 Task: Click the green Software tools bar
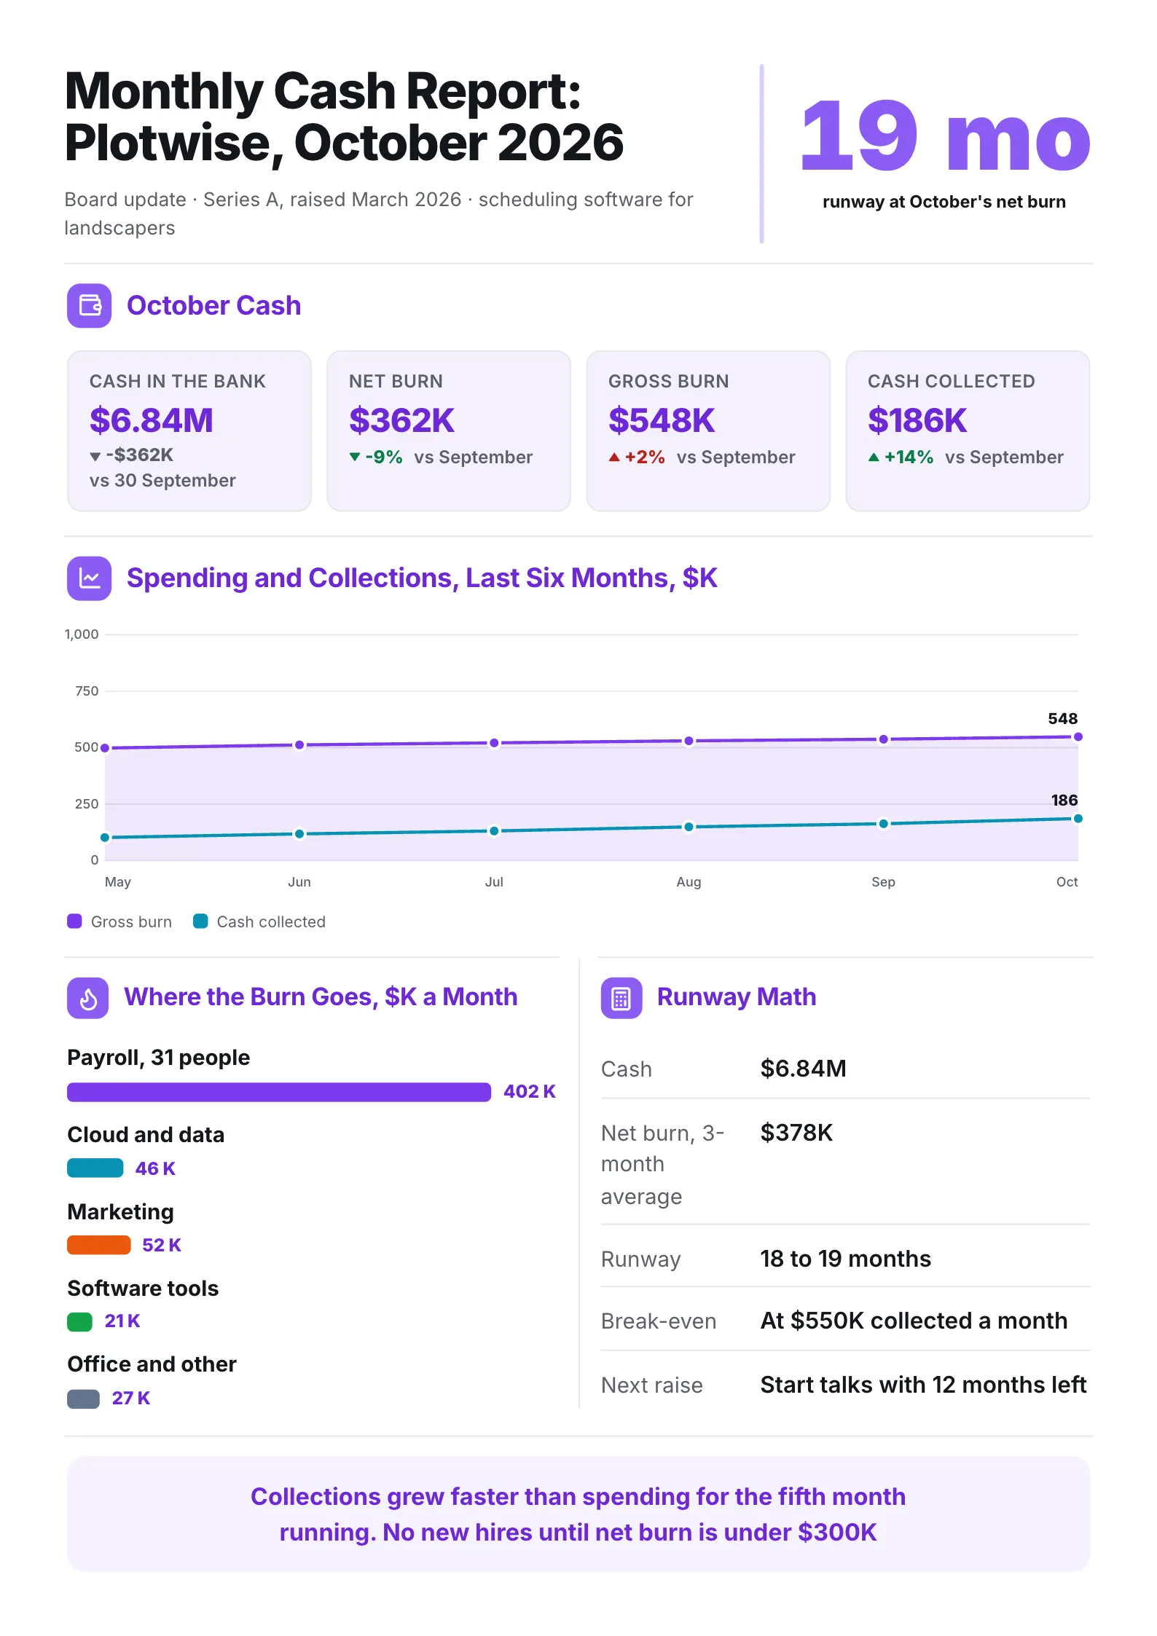[x=80, y=1321]
